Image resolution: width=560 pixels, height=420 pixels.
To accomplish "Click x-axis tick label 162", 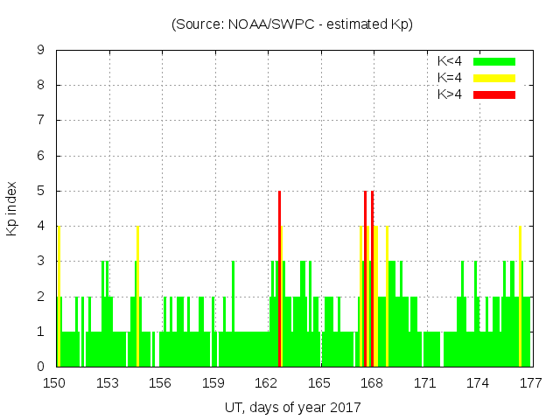I will (x=266, y=383).
